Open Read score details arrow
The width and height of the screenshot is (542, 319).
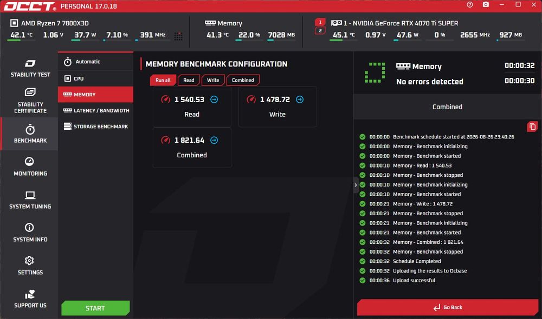pos(214,99)
